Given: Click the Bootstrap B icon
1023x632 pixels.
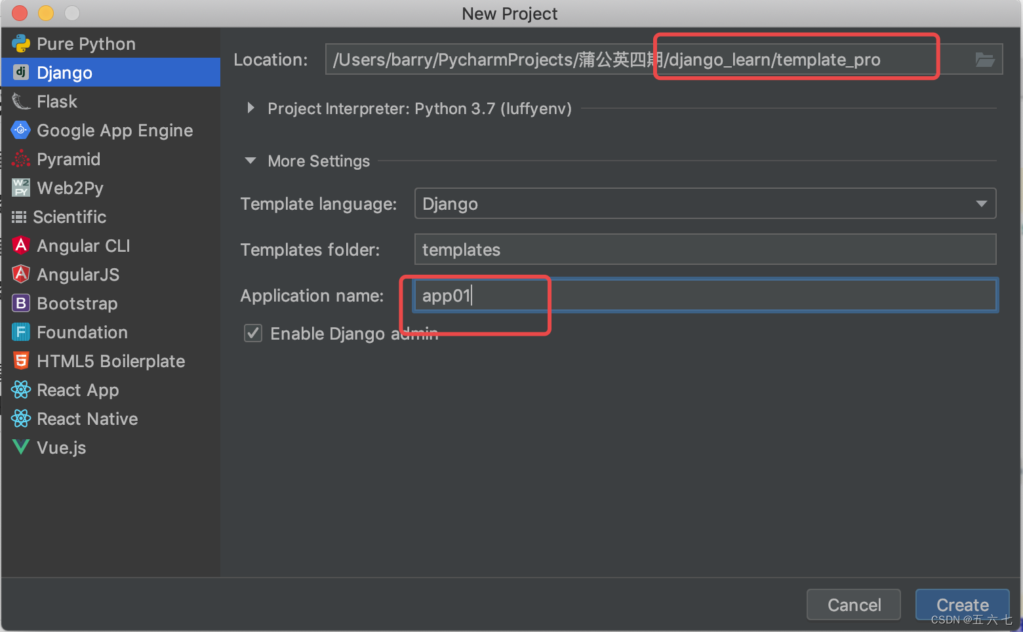Looking at the screenshot, I should pyautogui.click(x=21, y=303).
